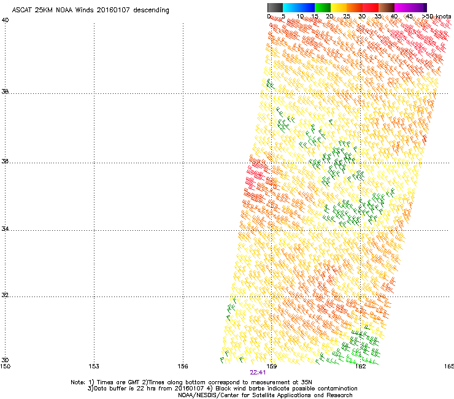This screenshot has height=399, width=454.
Task: Select the orange 25-30 knots color band
Action: (x=355, y=7)
